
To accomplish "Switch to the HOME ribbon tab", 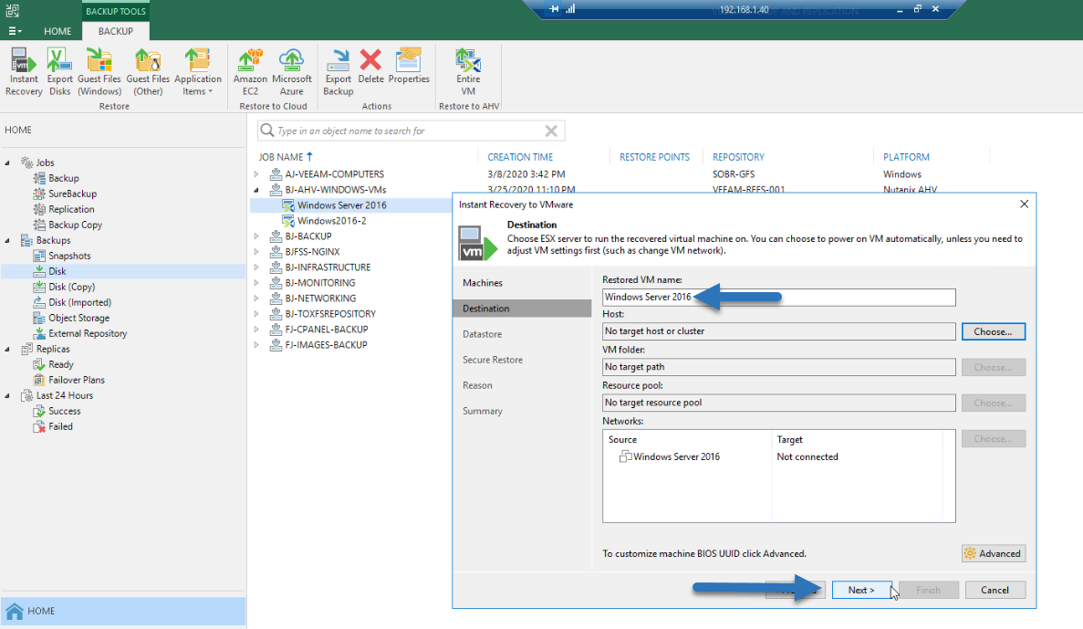I will click(57, 31).
